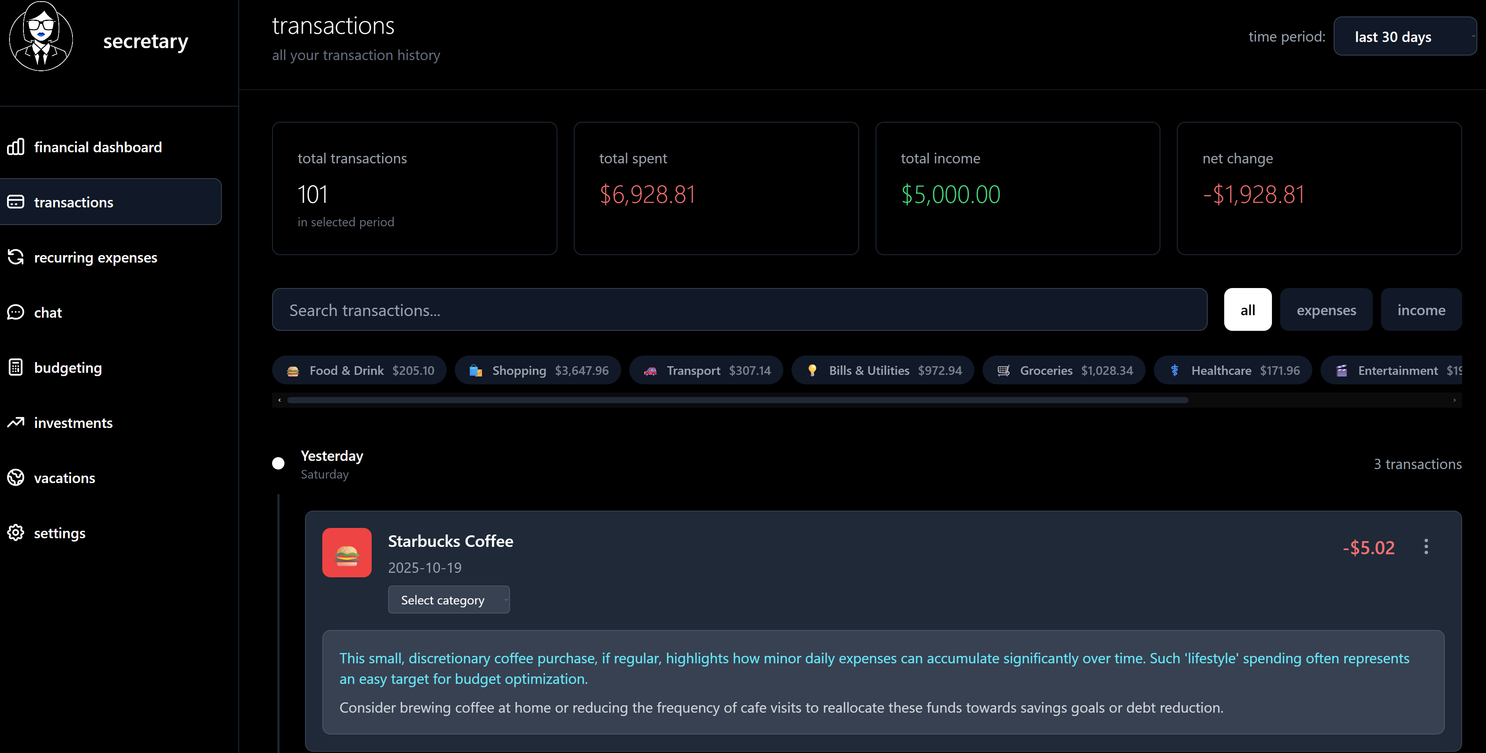This screenshot has height=753, width=1486.
Task: Select the Shopping category chip
Action: 538,370
